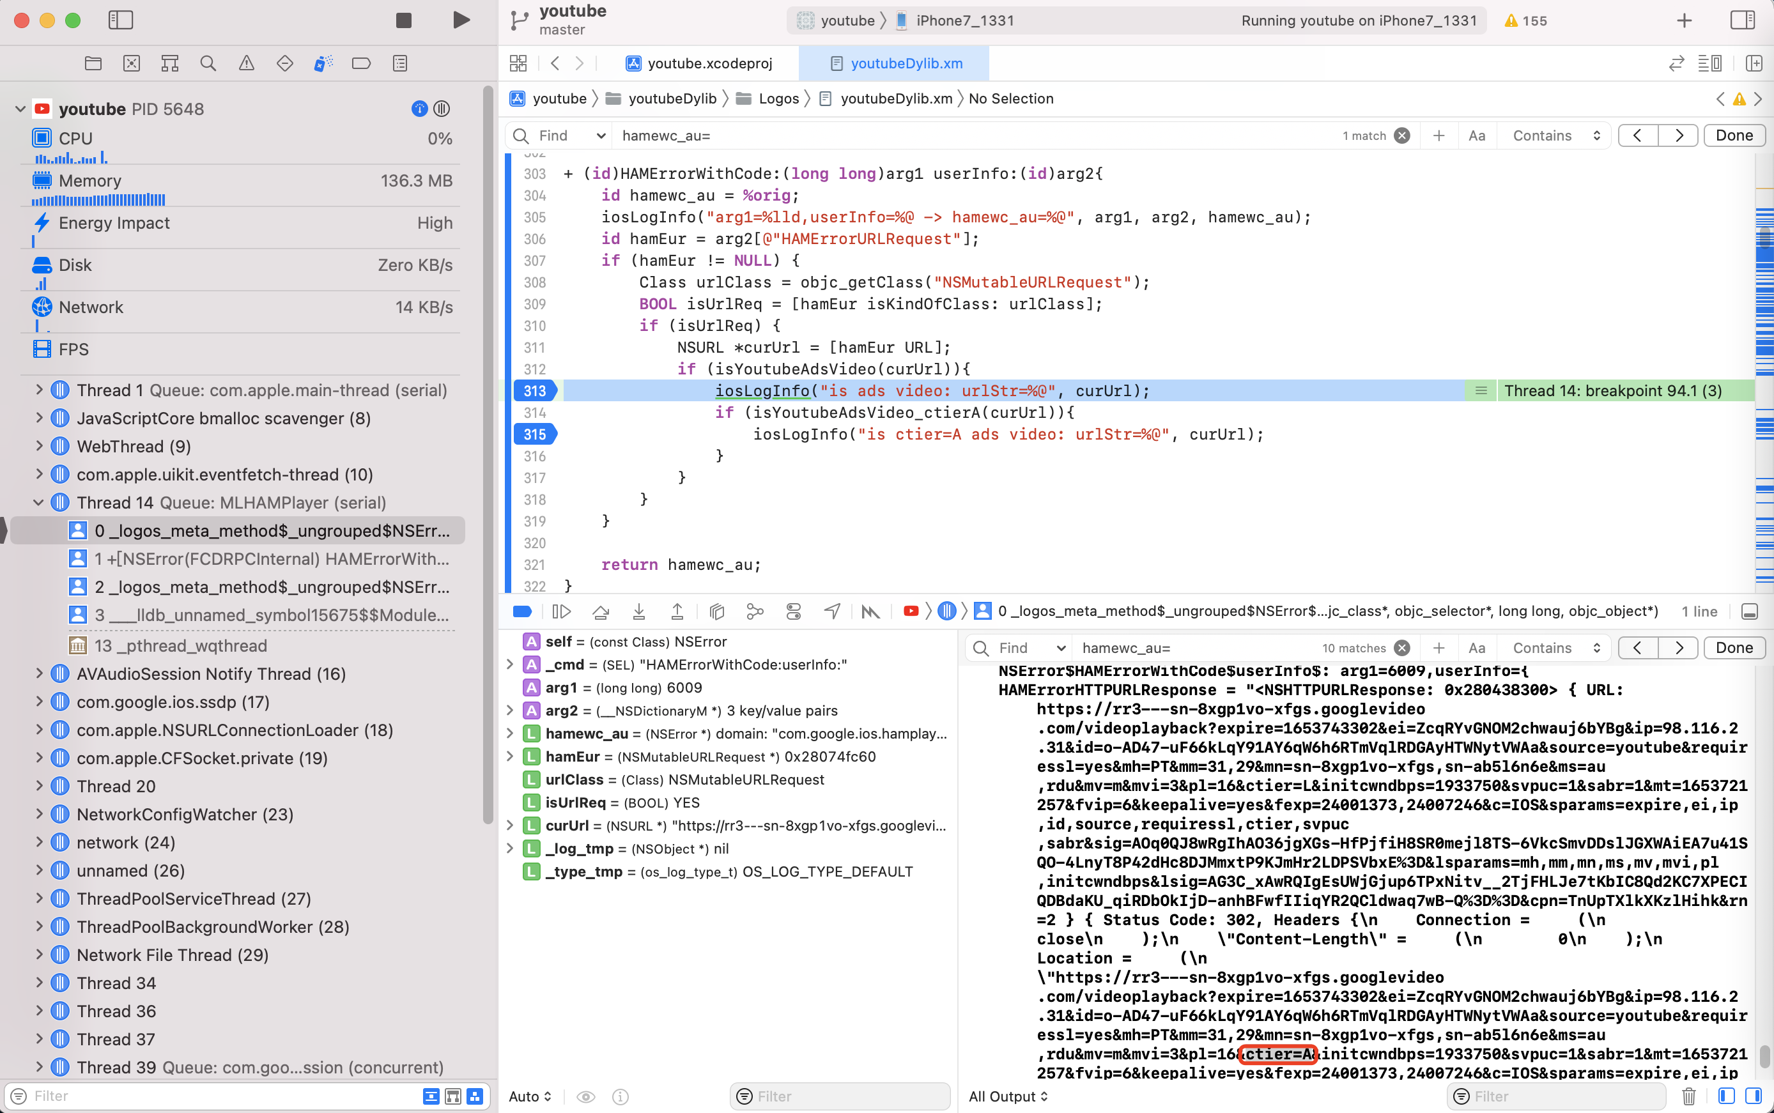Open Debug Memory Graph

coord(755,611)
